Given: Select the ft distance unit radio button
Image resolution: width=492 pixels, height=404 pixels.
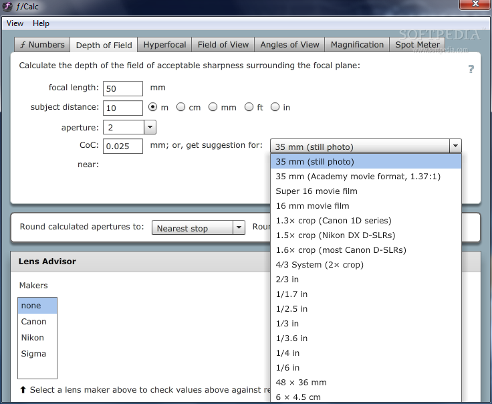Looking at the screenshot, I should tap(249, 107).
